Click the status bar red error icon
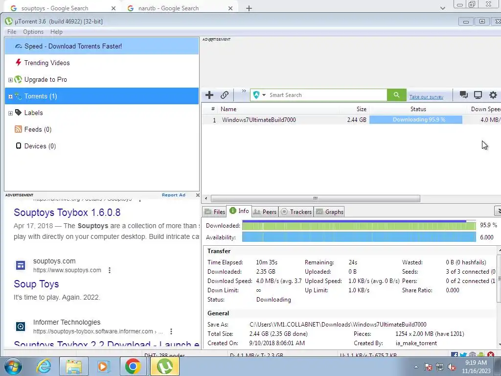The height and width of the screenshot is (376, 501). (x=491, y=354)
